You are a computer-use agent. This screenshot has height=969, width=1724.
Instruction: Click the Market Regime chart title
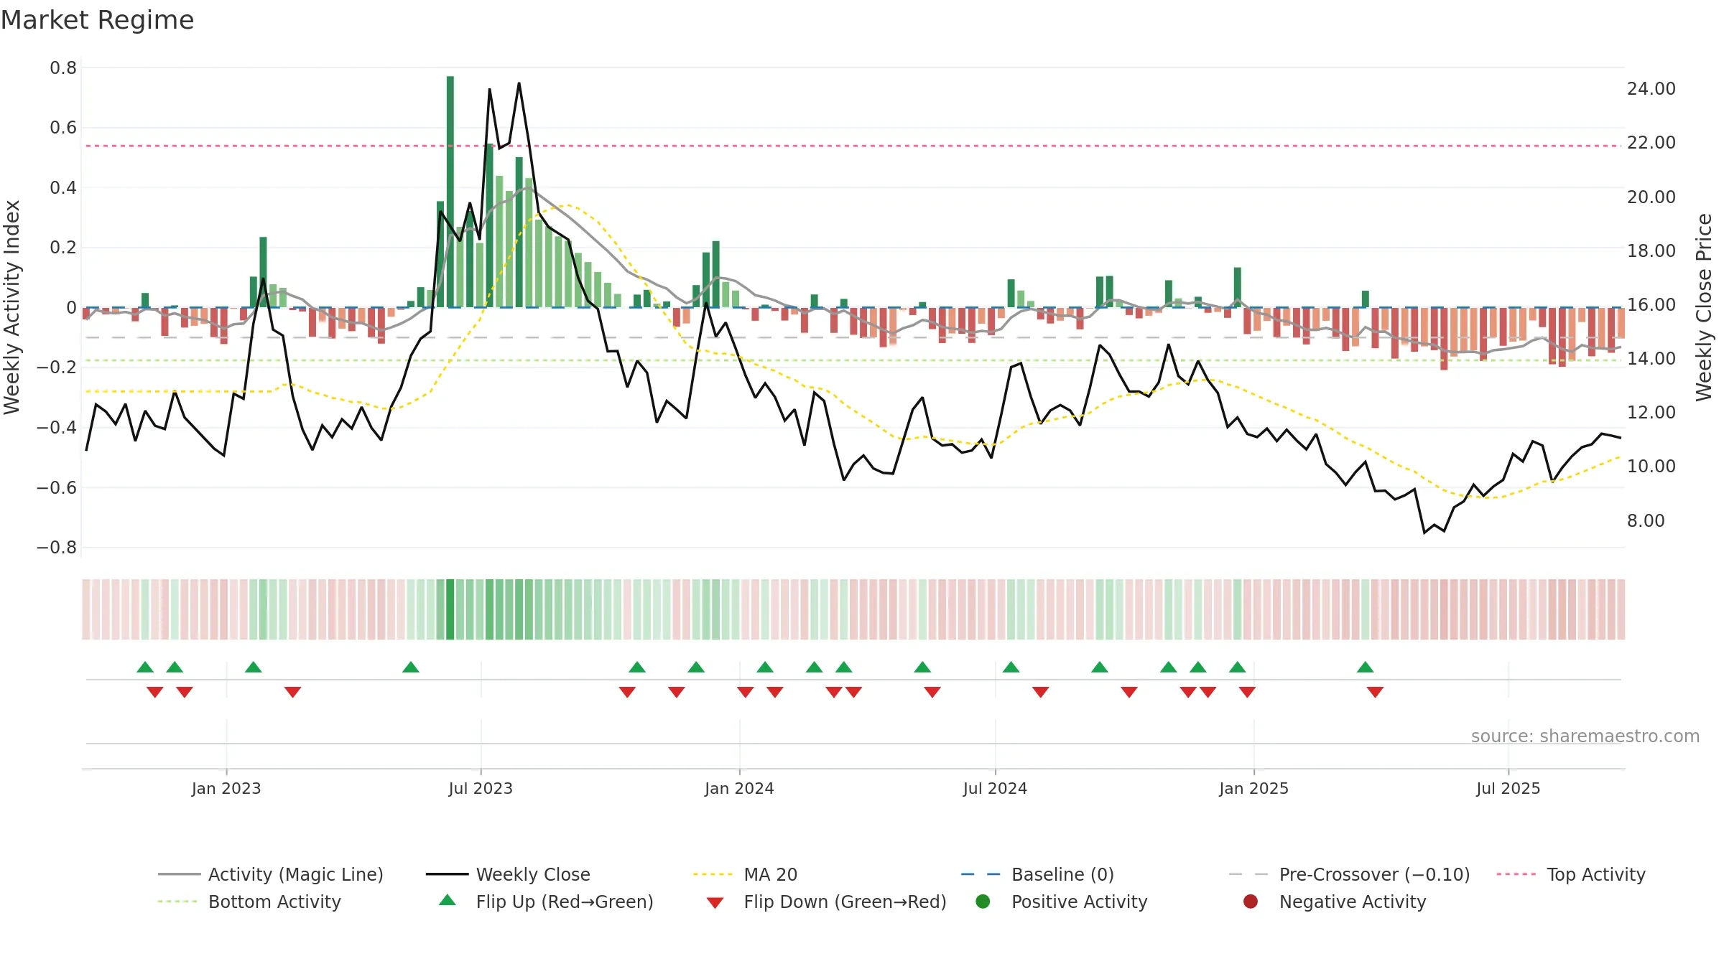click(98, 20)
